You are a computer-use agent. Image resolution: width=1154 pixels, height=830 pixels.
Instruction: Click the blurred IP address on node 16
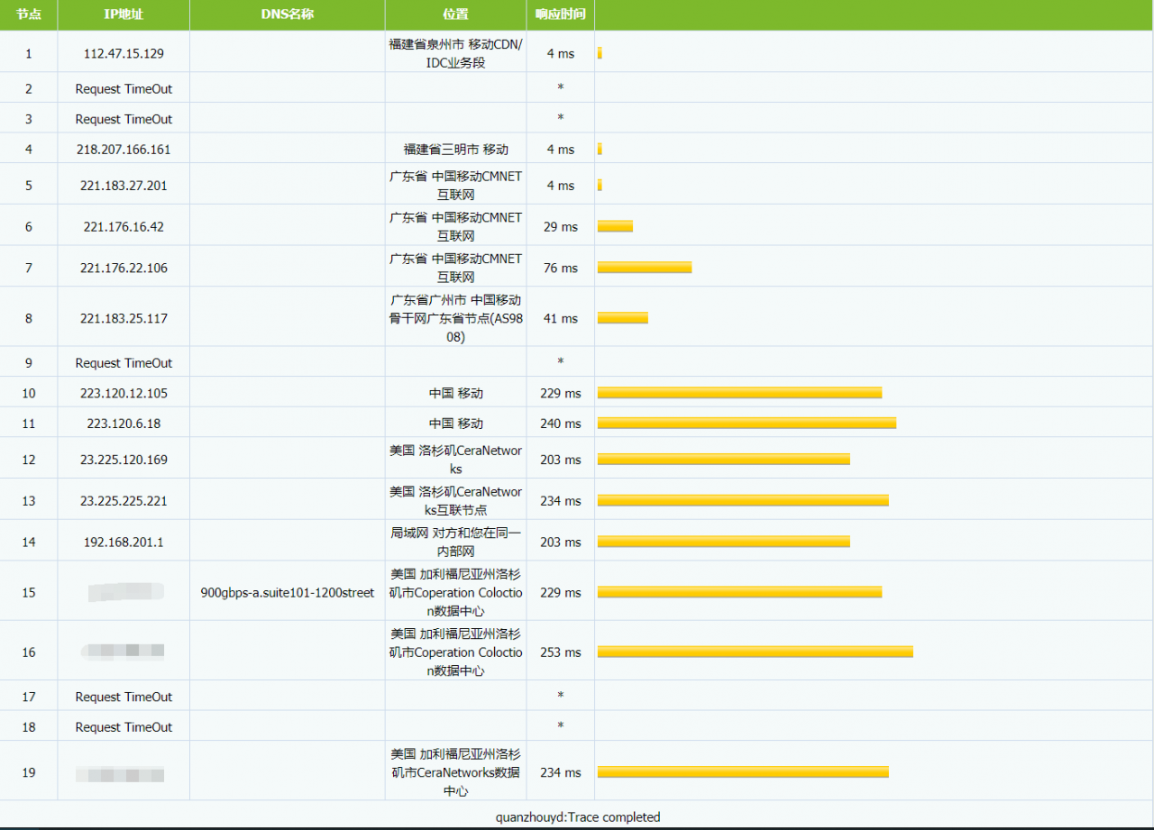coord(123,652)
